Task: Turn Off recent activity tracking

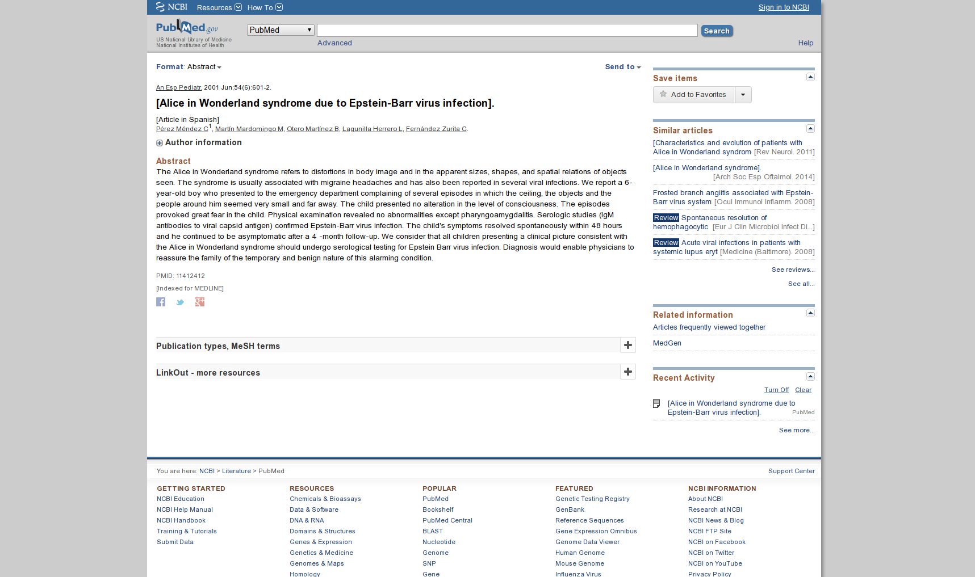Action: (x=776, y=390)
